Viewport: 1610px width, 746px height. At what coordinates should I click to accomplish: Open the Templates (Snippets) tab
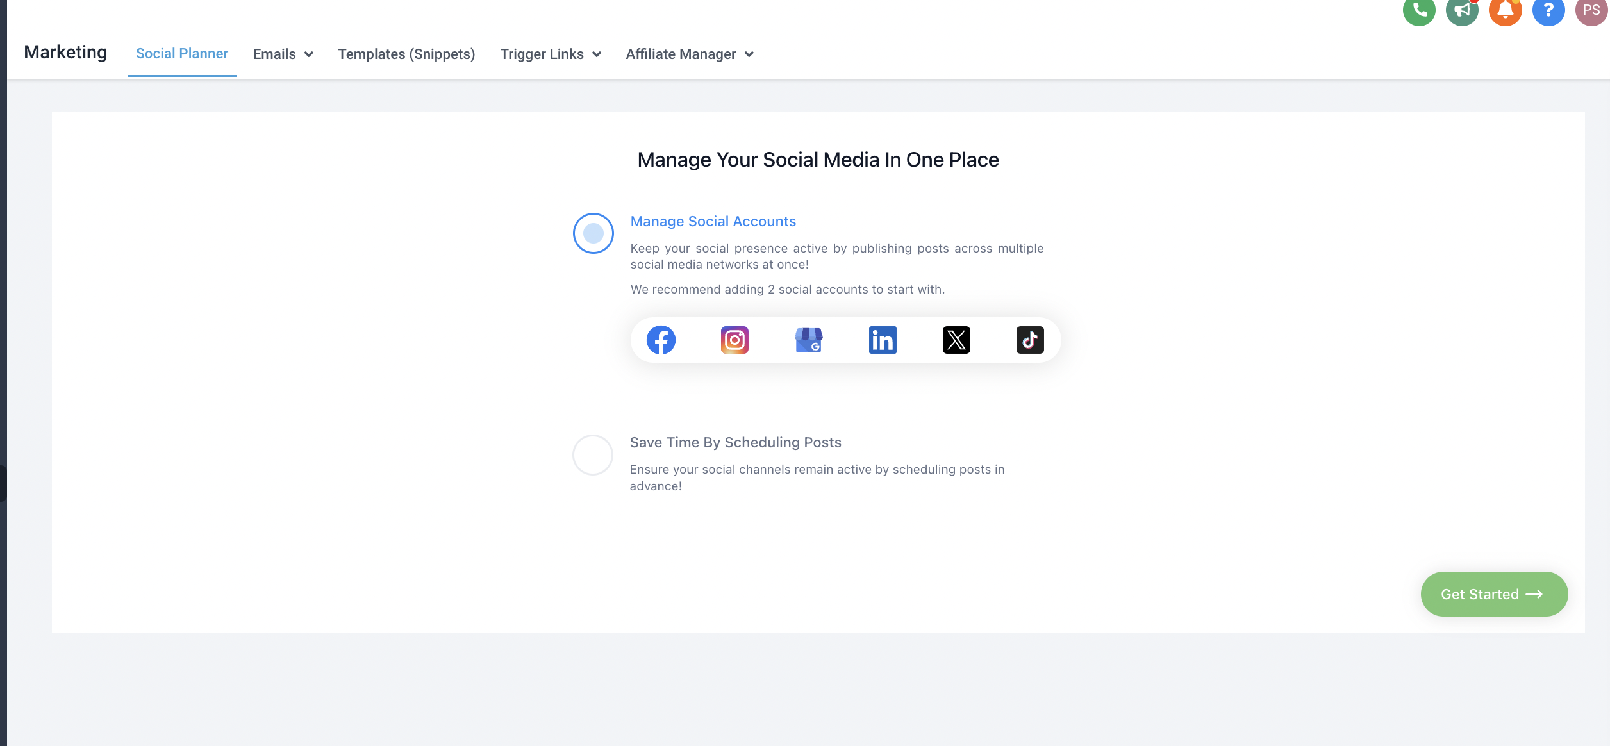(x=406, y=54)
